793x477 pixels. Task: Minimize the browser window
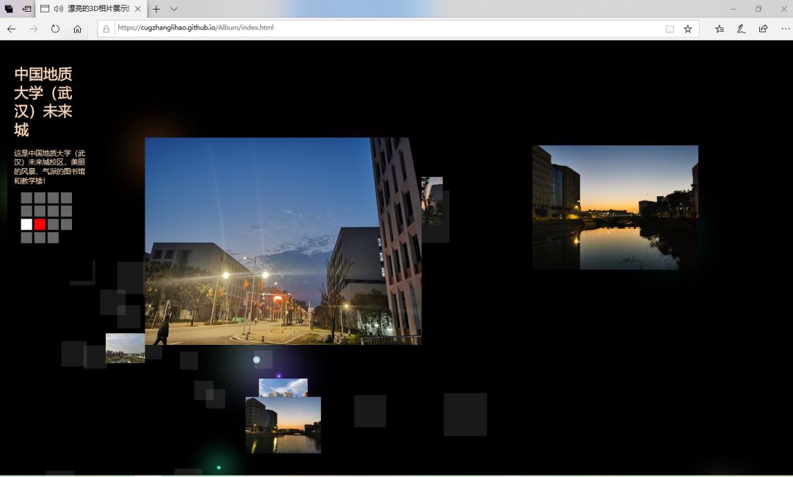coord(733,9)
